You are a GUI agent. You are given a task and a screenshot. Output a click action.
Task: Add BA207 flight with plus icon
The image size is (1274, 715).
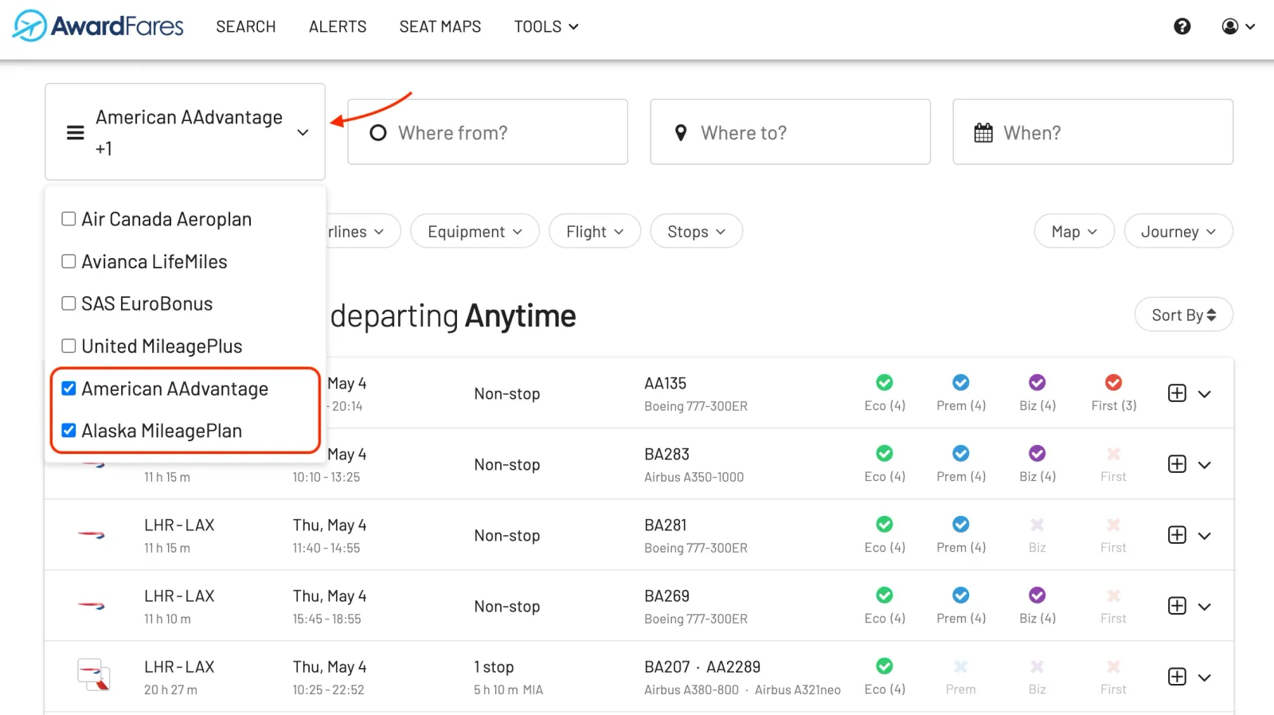[x=1177, y=677]
